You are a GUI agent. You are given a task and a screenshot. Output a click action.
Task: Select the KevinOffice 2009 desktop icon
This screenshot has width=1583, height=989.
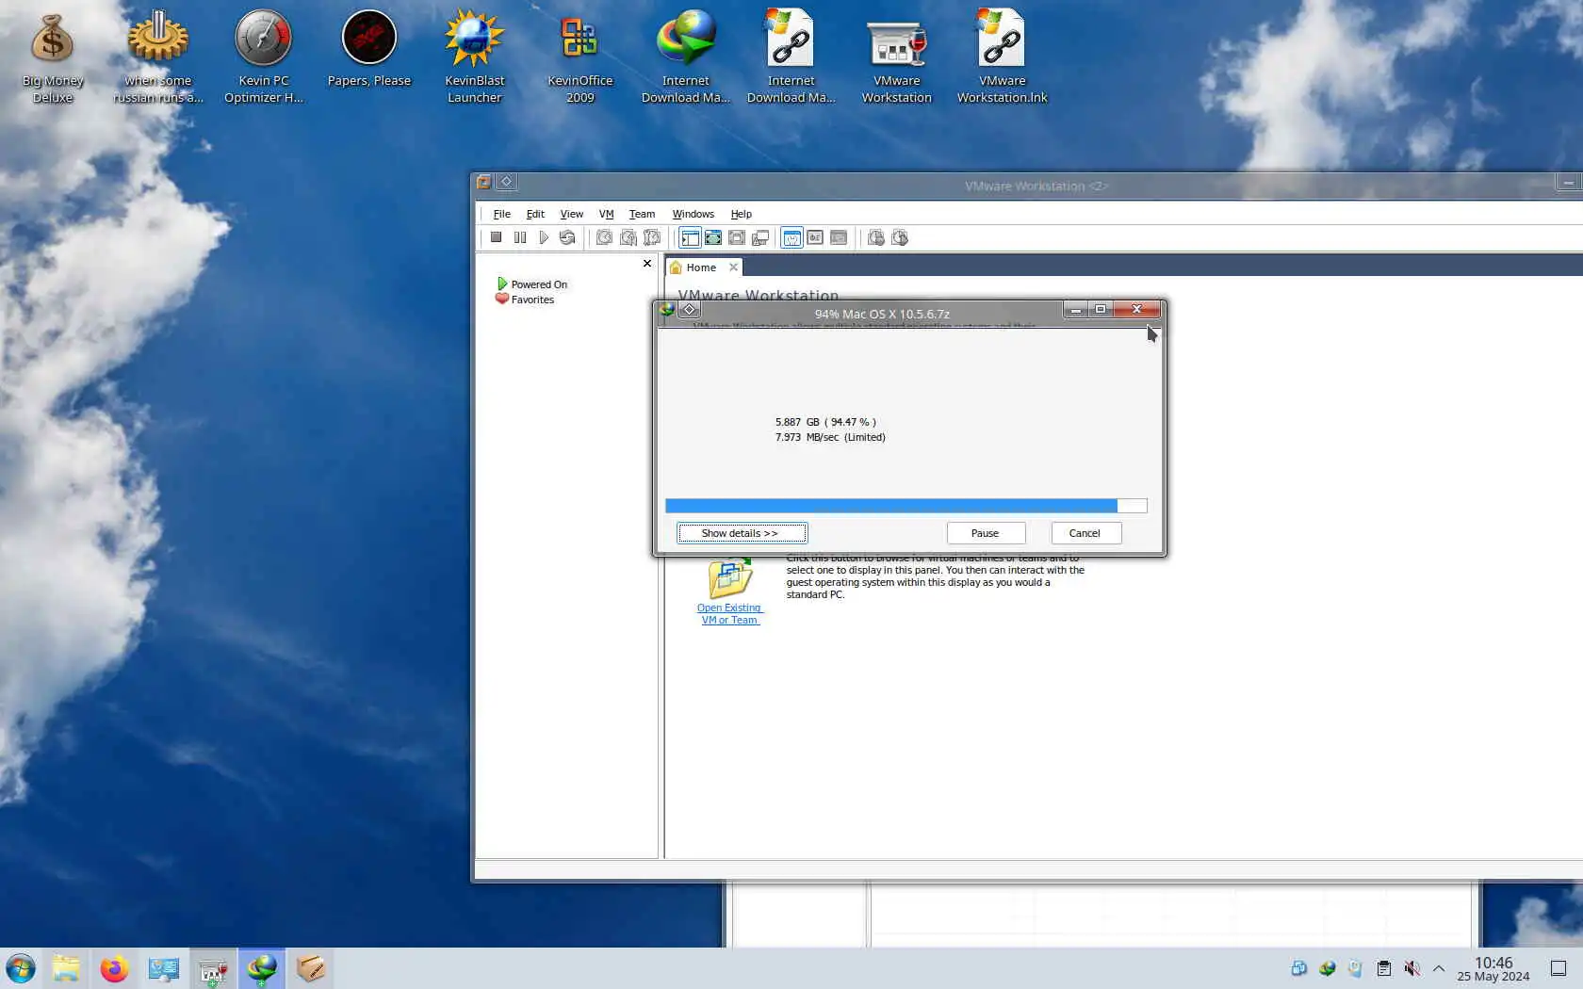580,57
